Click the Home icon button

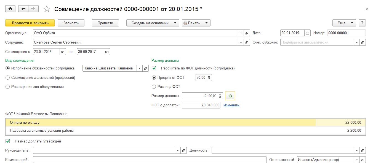coord(10,9)
